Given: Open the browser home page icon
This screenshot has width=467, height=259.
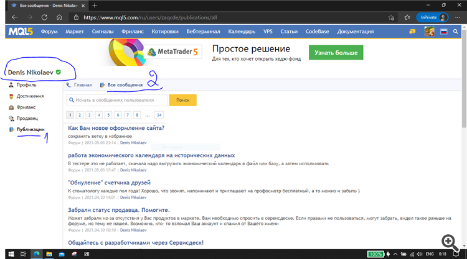Looking at the screenshot, I should pyautogui.click(x=59, y=17).
